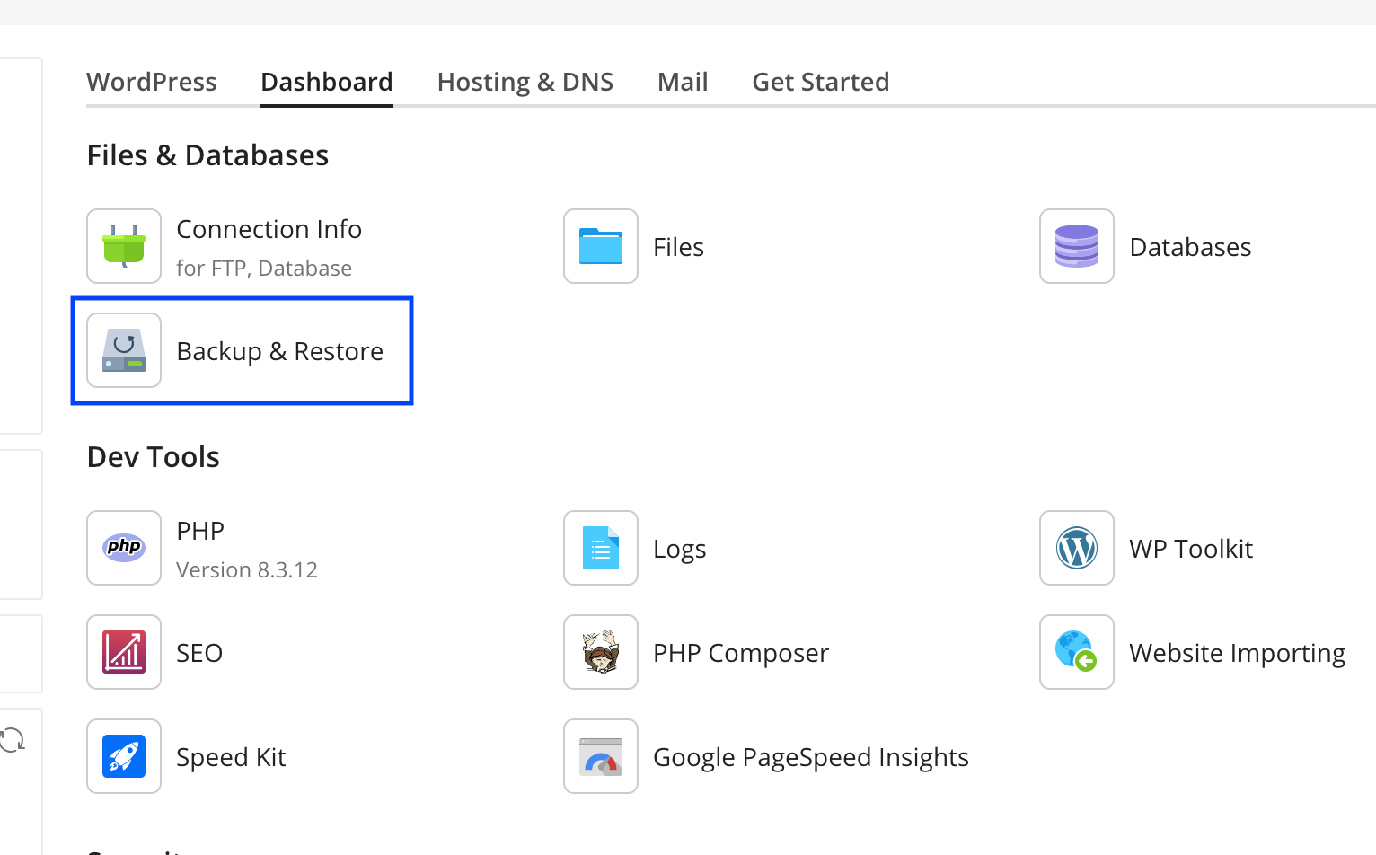Viewport: 1376px width, 855px height.
Task: Open the Get Started tab
Action: 820,82
